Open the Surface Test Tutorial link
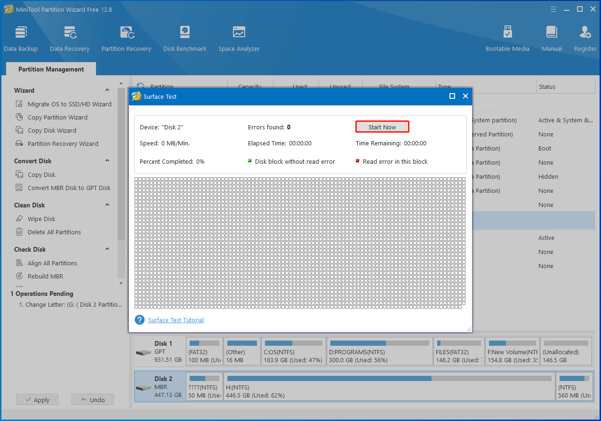Image resolution: width=601 pixels, height=421 pixels. 176,320
